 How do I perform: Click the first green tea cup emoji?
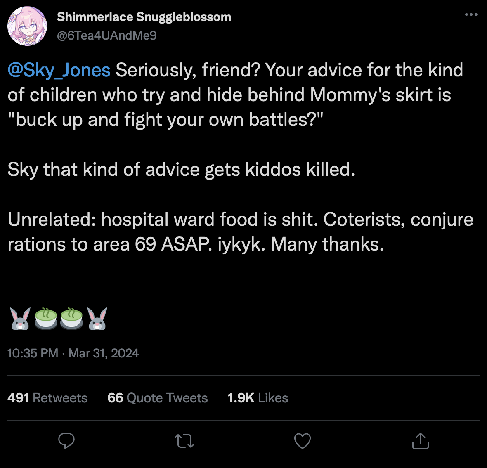46,319
